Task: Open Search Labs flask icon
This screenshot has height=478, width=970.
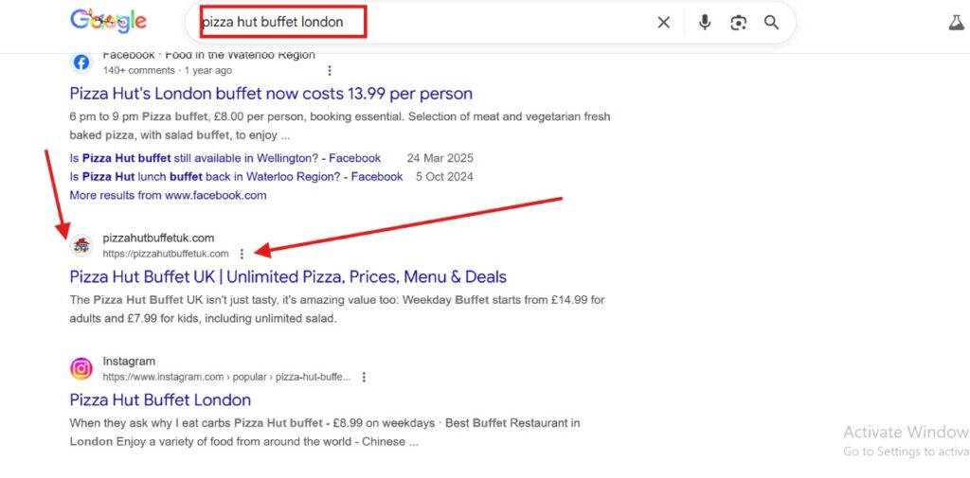Action: (956, 23)
